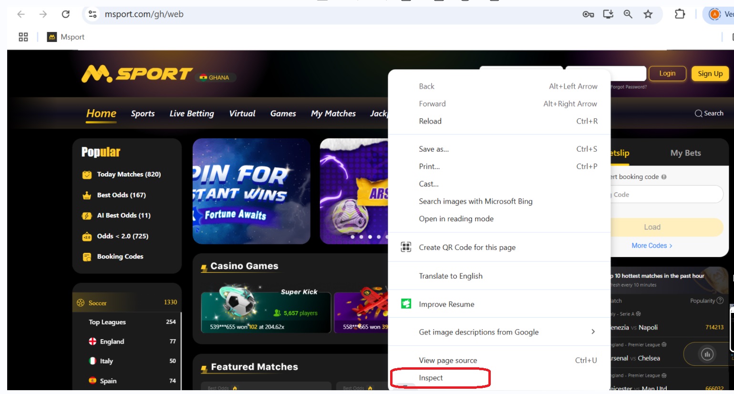Expand the Soccer sports category
The width and height of the screenshot is (734, 394).
point(127,302)
